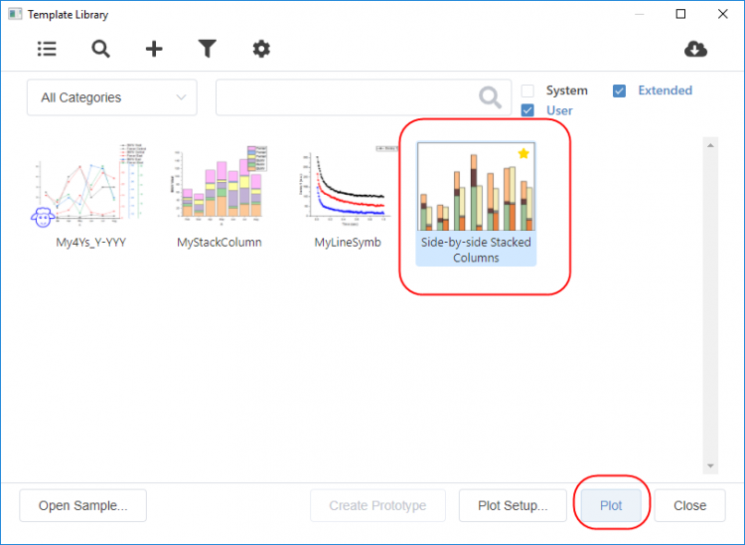Open the filter funnel icon

point(207,49)
